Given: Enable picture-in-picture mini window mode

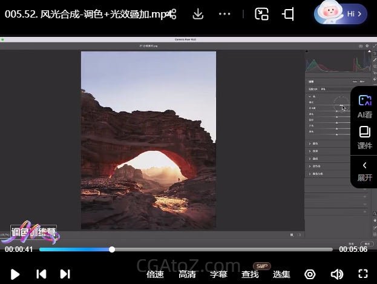Looking at the screenshot, I should tap(261, 13).
